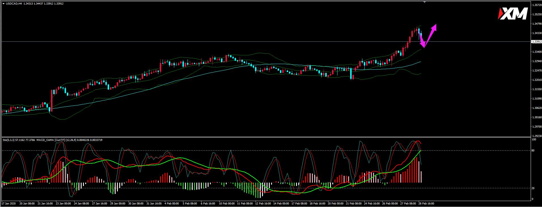Click the 1.29230 price axis label

(537, 136)
